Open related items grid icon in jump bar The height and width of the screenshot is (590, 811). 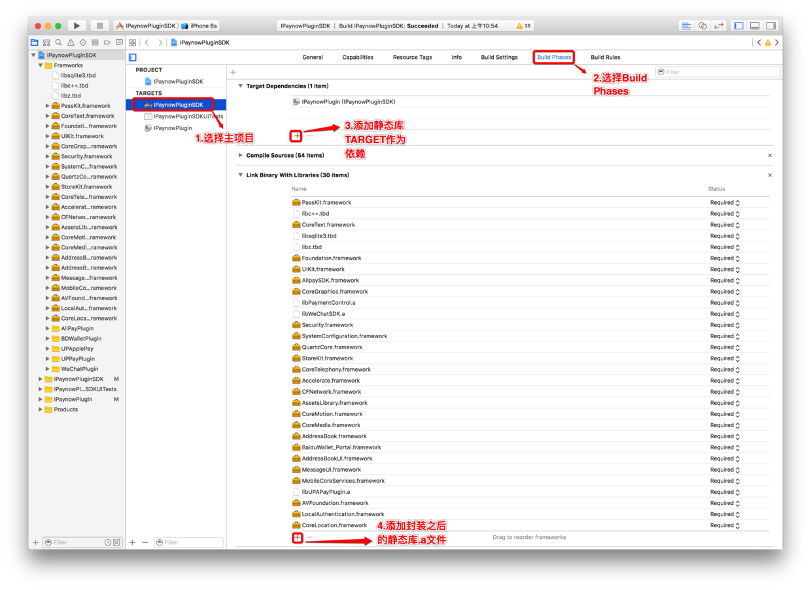[x=133, y=43]
